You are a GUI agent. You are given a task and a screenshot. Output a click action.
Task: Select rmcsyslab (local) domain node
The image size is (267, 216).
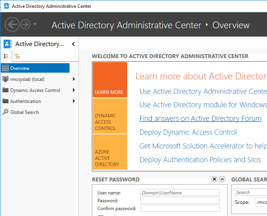pos(27,79)
